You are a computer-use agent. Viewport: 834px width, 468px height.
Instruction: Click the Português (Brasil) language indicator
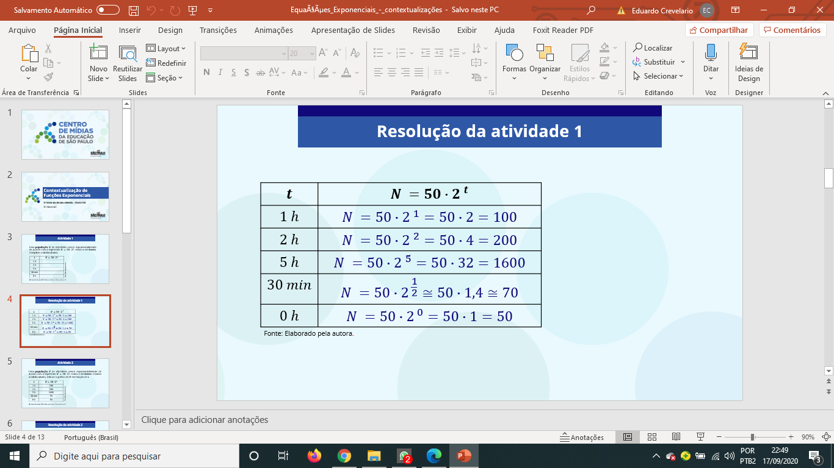coord(91,438)
